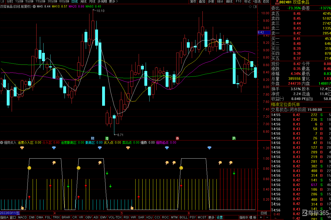The image size is (331, 220).
Task: Switch indicator to KDJ
Action: (149, 217)
